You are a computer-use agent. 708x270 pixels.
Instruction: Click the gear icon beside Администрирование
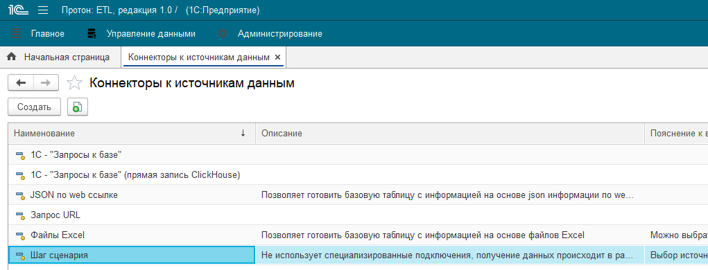(x=223, y=34)
